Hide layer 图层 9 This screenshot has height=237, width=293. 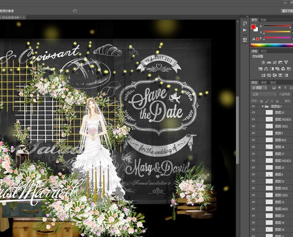click(x=253, y=133)
